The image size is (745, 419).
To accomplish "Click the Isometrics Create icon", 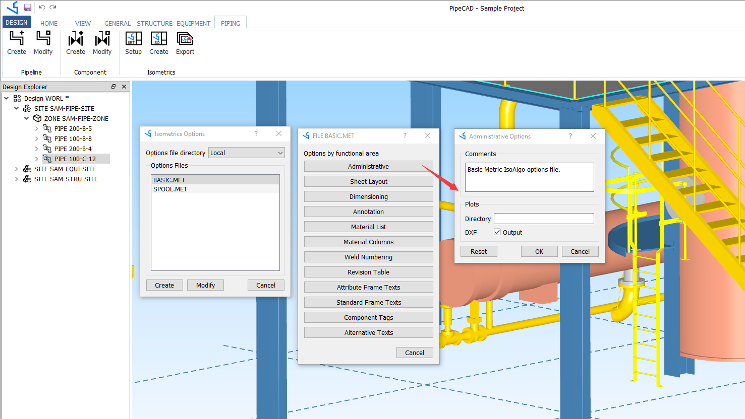I will click(159, 38).
